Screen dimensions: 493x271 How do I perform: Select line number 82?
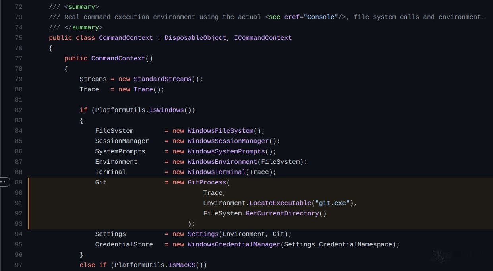[x=19, y=110]
